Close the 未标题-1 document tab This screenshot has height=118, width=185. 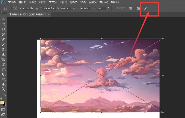(48, 14)
